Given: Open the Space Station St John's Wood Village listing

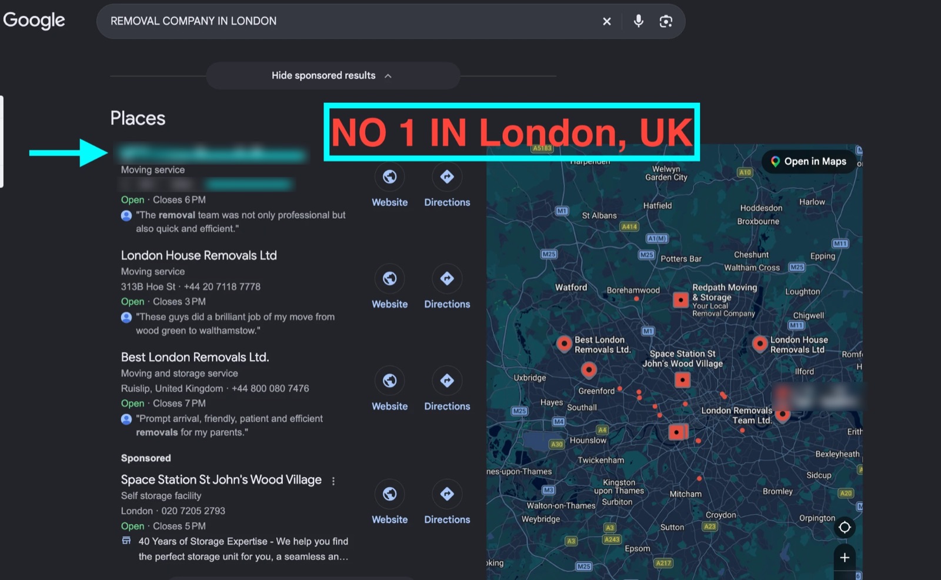Looking at the screenshot, I should 221,479.
